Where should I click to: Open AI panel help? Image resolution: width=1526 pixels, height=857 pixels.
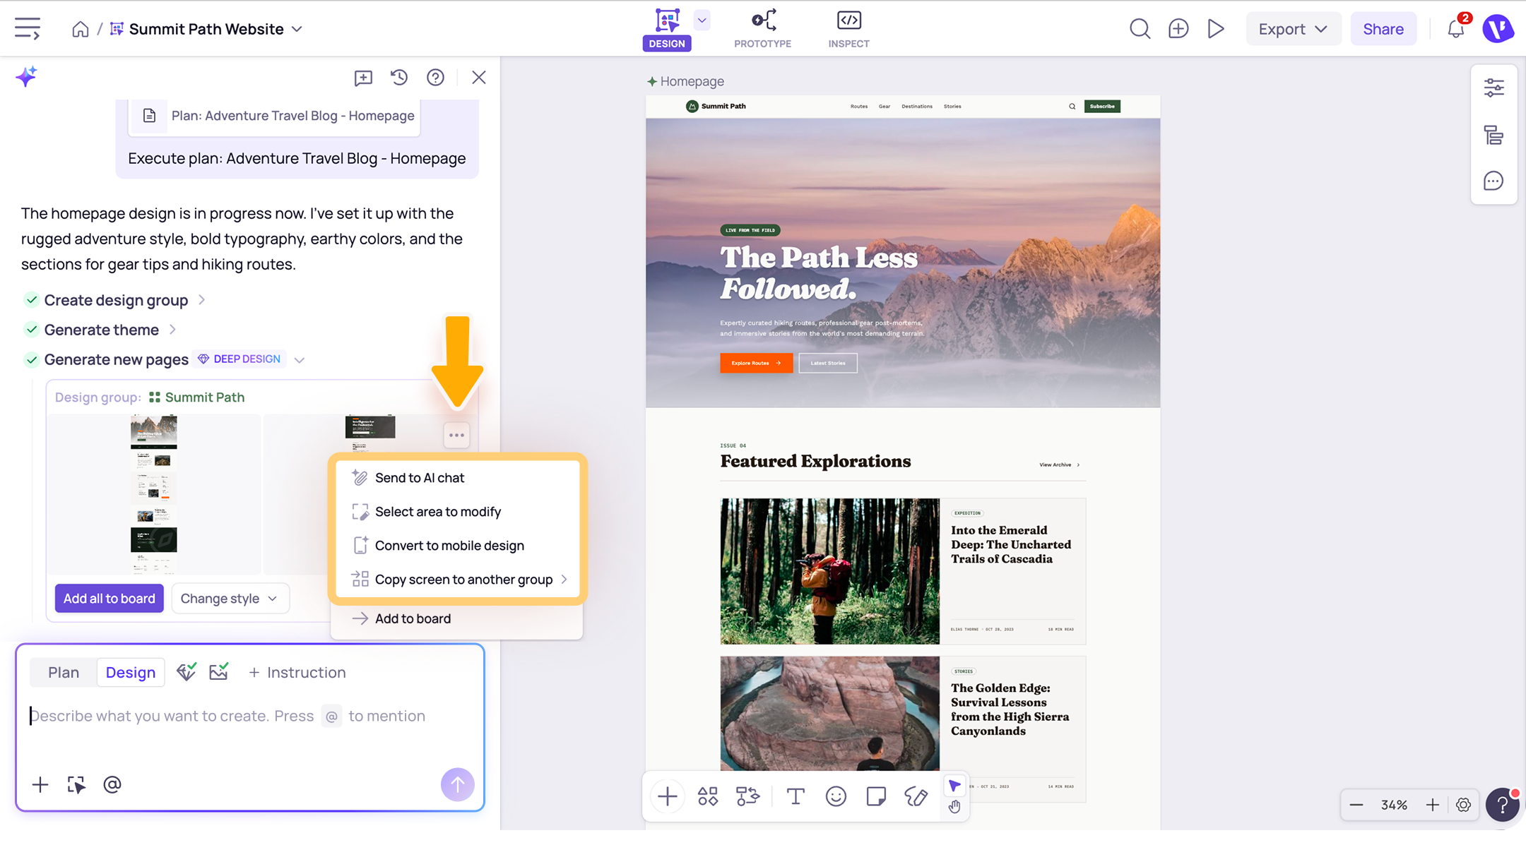[x=435, y=78]
